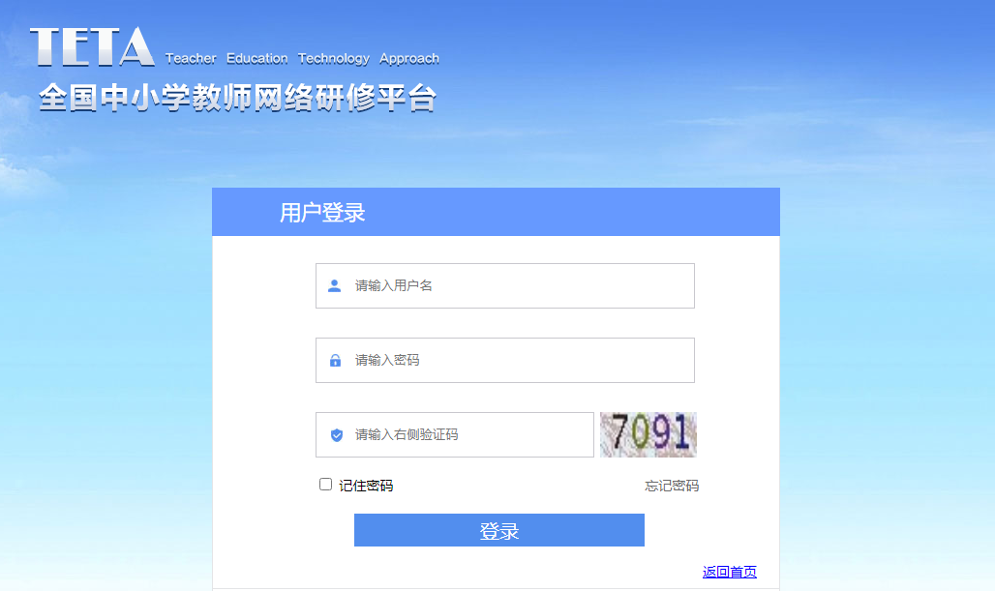Viewport: 995px width, 591px height.
Task: Refresh the 7091 captcha image
Action: (648, 435)
